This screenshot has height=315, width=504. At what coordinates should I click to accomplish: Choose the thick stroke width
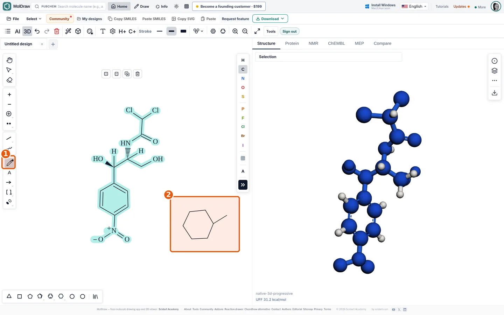coord(183,31)
